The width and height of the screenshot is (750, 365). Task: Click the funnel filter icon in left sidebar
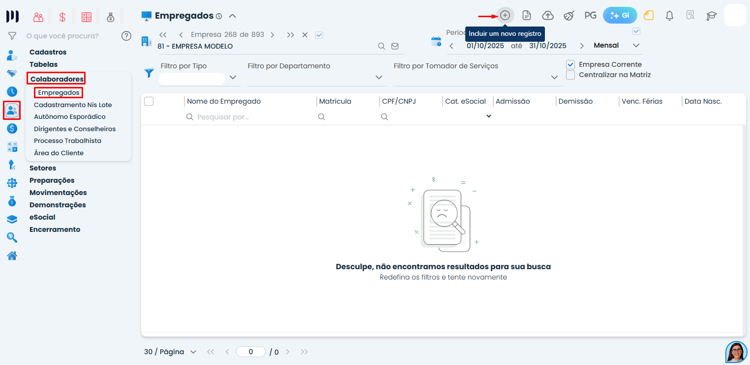click(12, 36)
